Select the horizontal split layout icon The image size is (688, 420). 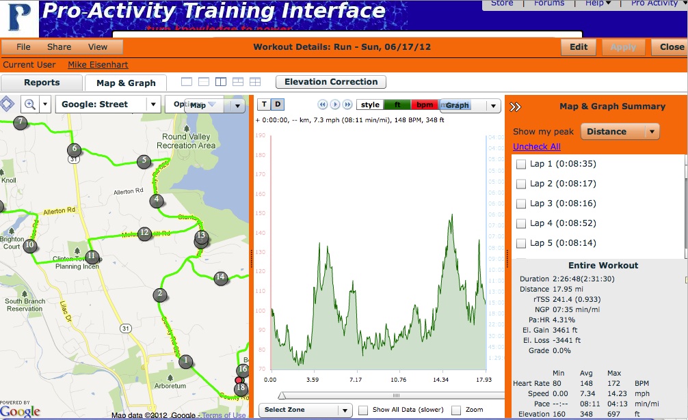[x=204, y=82]
